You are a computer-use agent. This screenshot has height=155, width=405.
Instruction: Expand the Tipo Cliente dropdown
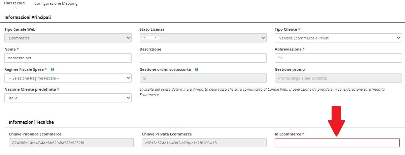(x=338, y=38)
